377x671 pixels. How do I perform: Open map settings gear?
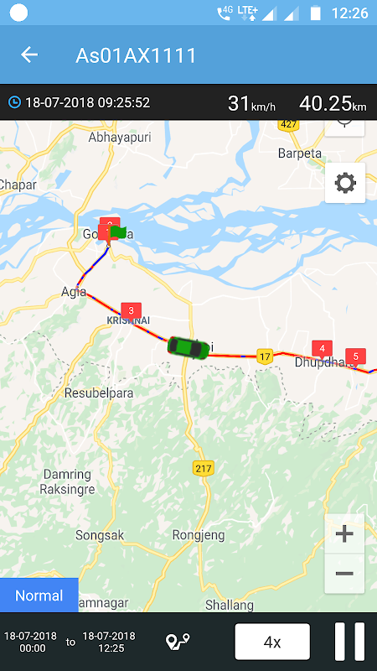pos(345,183)
